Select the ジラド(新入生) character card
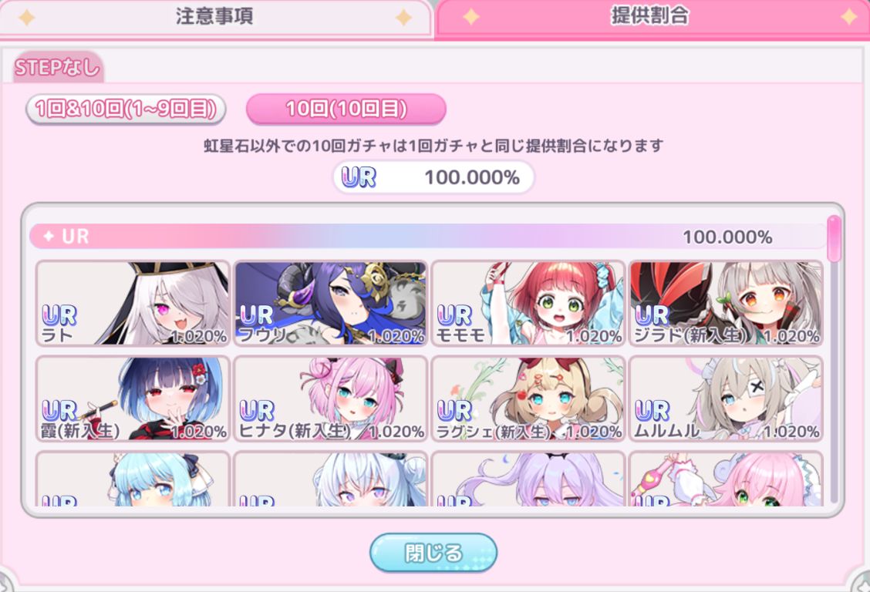 point(726,304)
